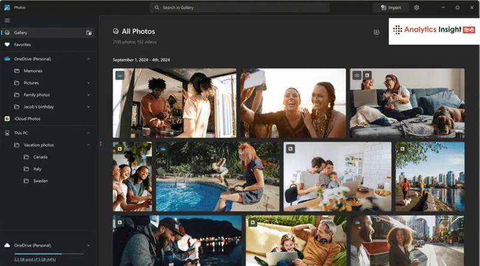480x266 pixels.
Task: Click the OneDrive (Personal) storage entry at bottom
Action: [47, 245]
